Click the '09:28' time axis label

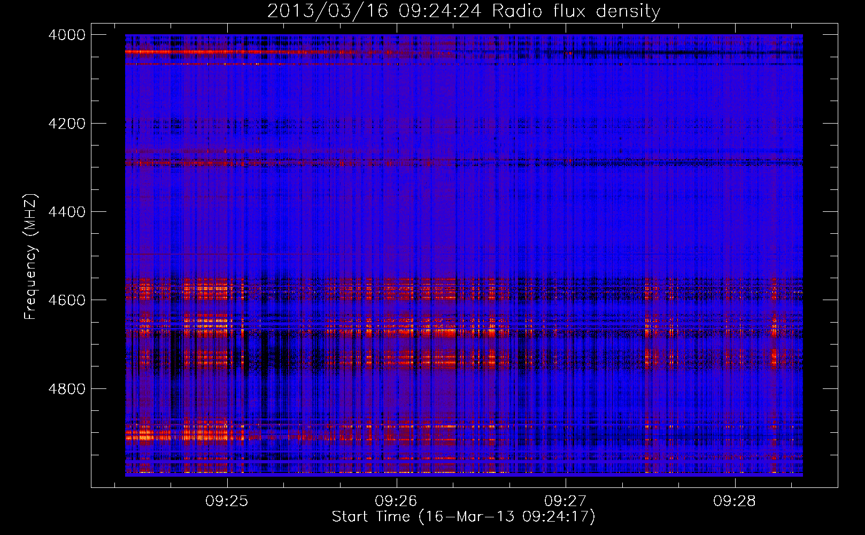(735, 501)
